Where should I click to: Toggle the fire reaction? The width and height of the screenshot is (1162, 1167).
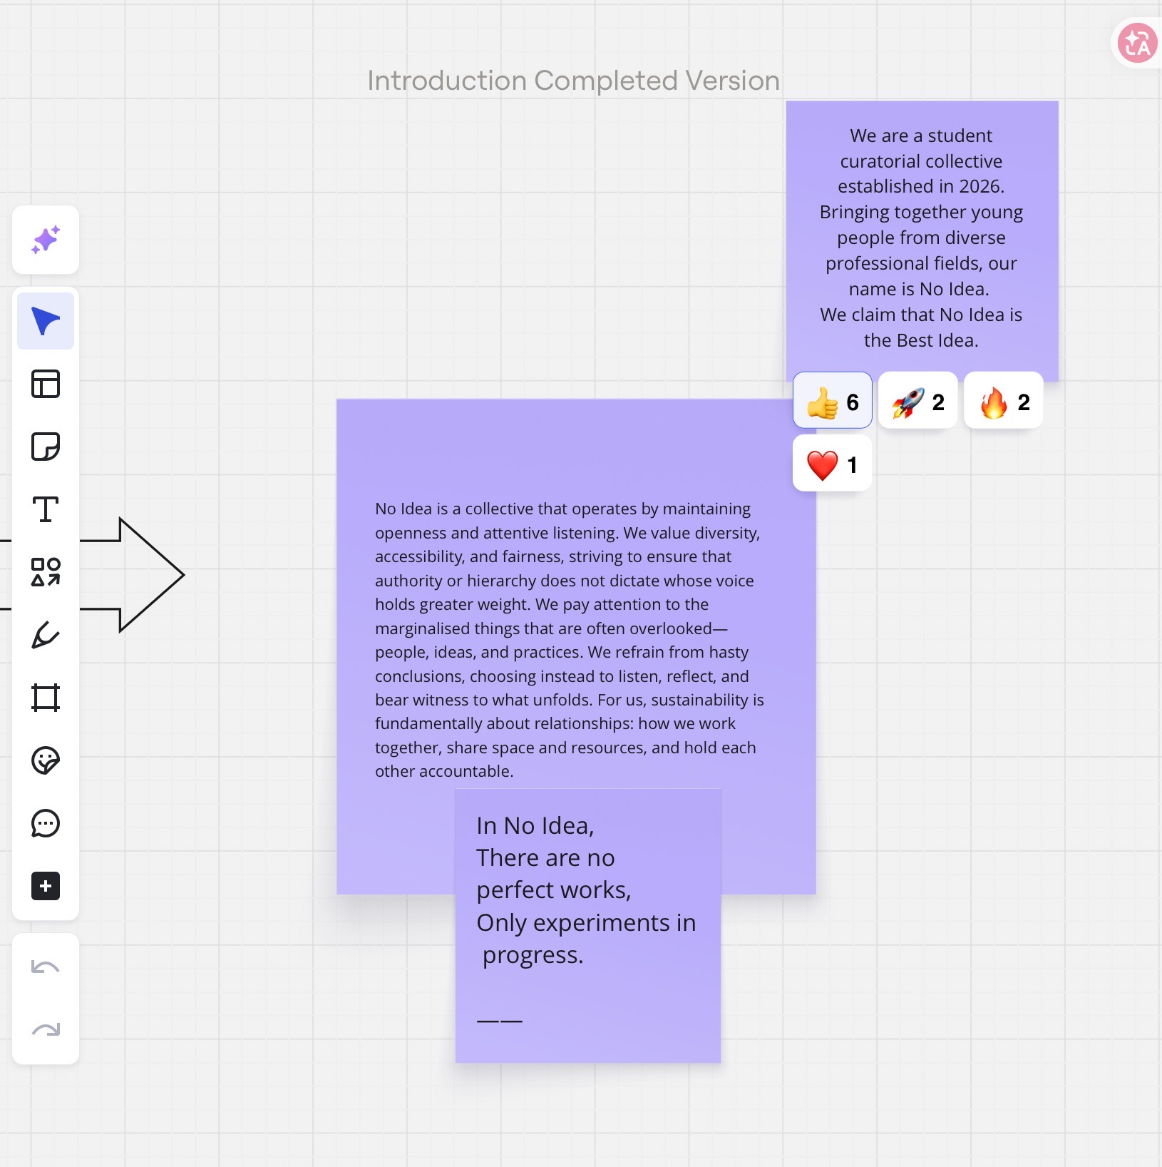point(1003,402)
